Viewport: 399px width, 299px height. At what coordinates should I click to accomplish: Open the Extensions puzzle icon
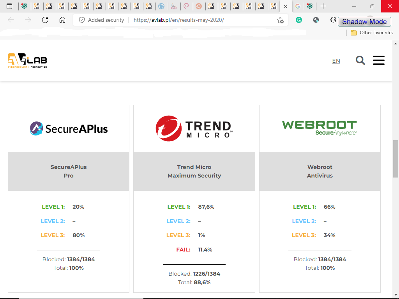click(333, 20)
